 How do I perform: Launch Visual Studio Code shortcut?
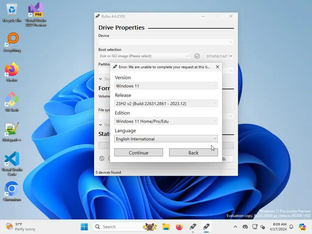point(12,164)
